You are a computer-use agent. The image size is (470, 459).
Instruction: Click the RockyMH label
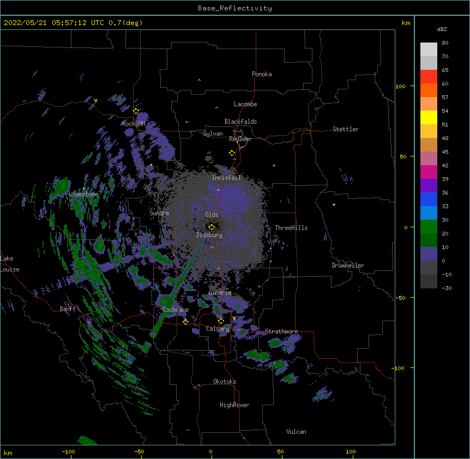pos(134,124)
